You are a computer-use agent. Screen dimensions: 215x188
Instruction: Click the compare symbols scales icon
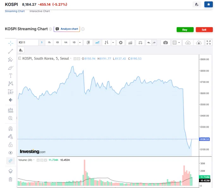[140, 43]
